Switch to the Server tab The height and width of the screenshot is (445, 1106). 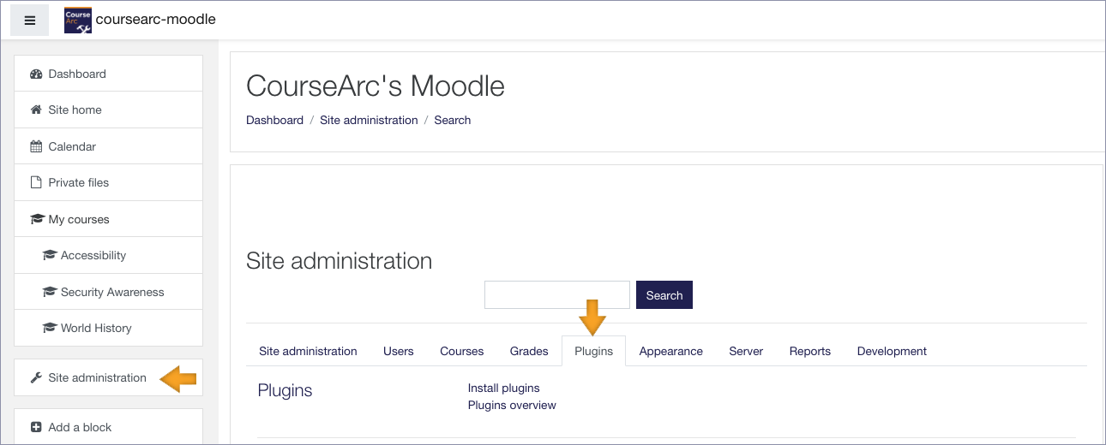pyautogui.click(x=746, y=351)
